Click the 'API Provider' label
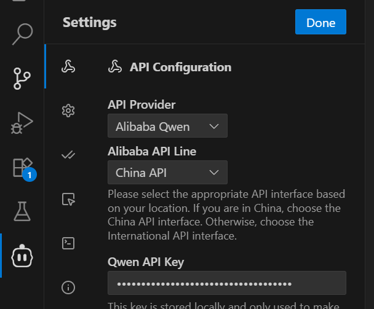Viewport: 374px width, 309px height. 141,104
